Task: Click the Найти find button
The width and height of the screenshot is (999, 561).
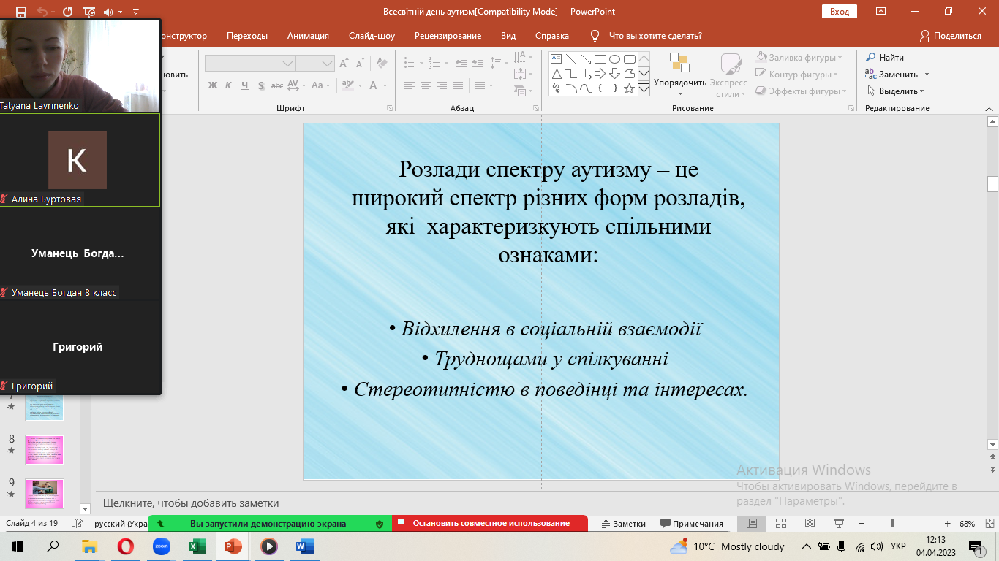Action: coord(885,58)
